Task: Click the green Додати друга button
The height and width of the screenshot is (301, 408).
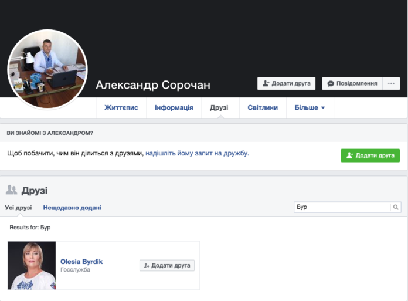Action: click(370, 155)
